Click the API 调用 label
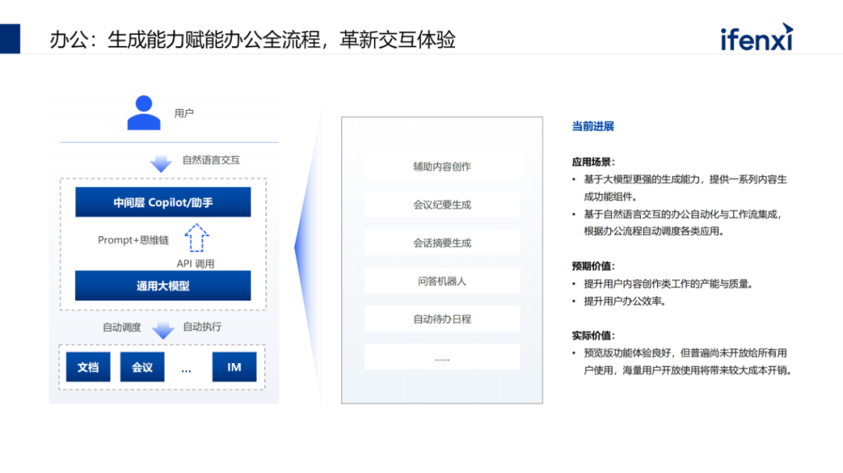 (196, 263)
